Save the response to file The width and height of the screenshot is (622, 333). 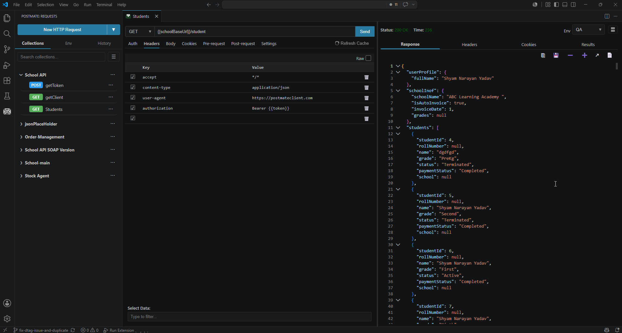(x=556, y=55)
